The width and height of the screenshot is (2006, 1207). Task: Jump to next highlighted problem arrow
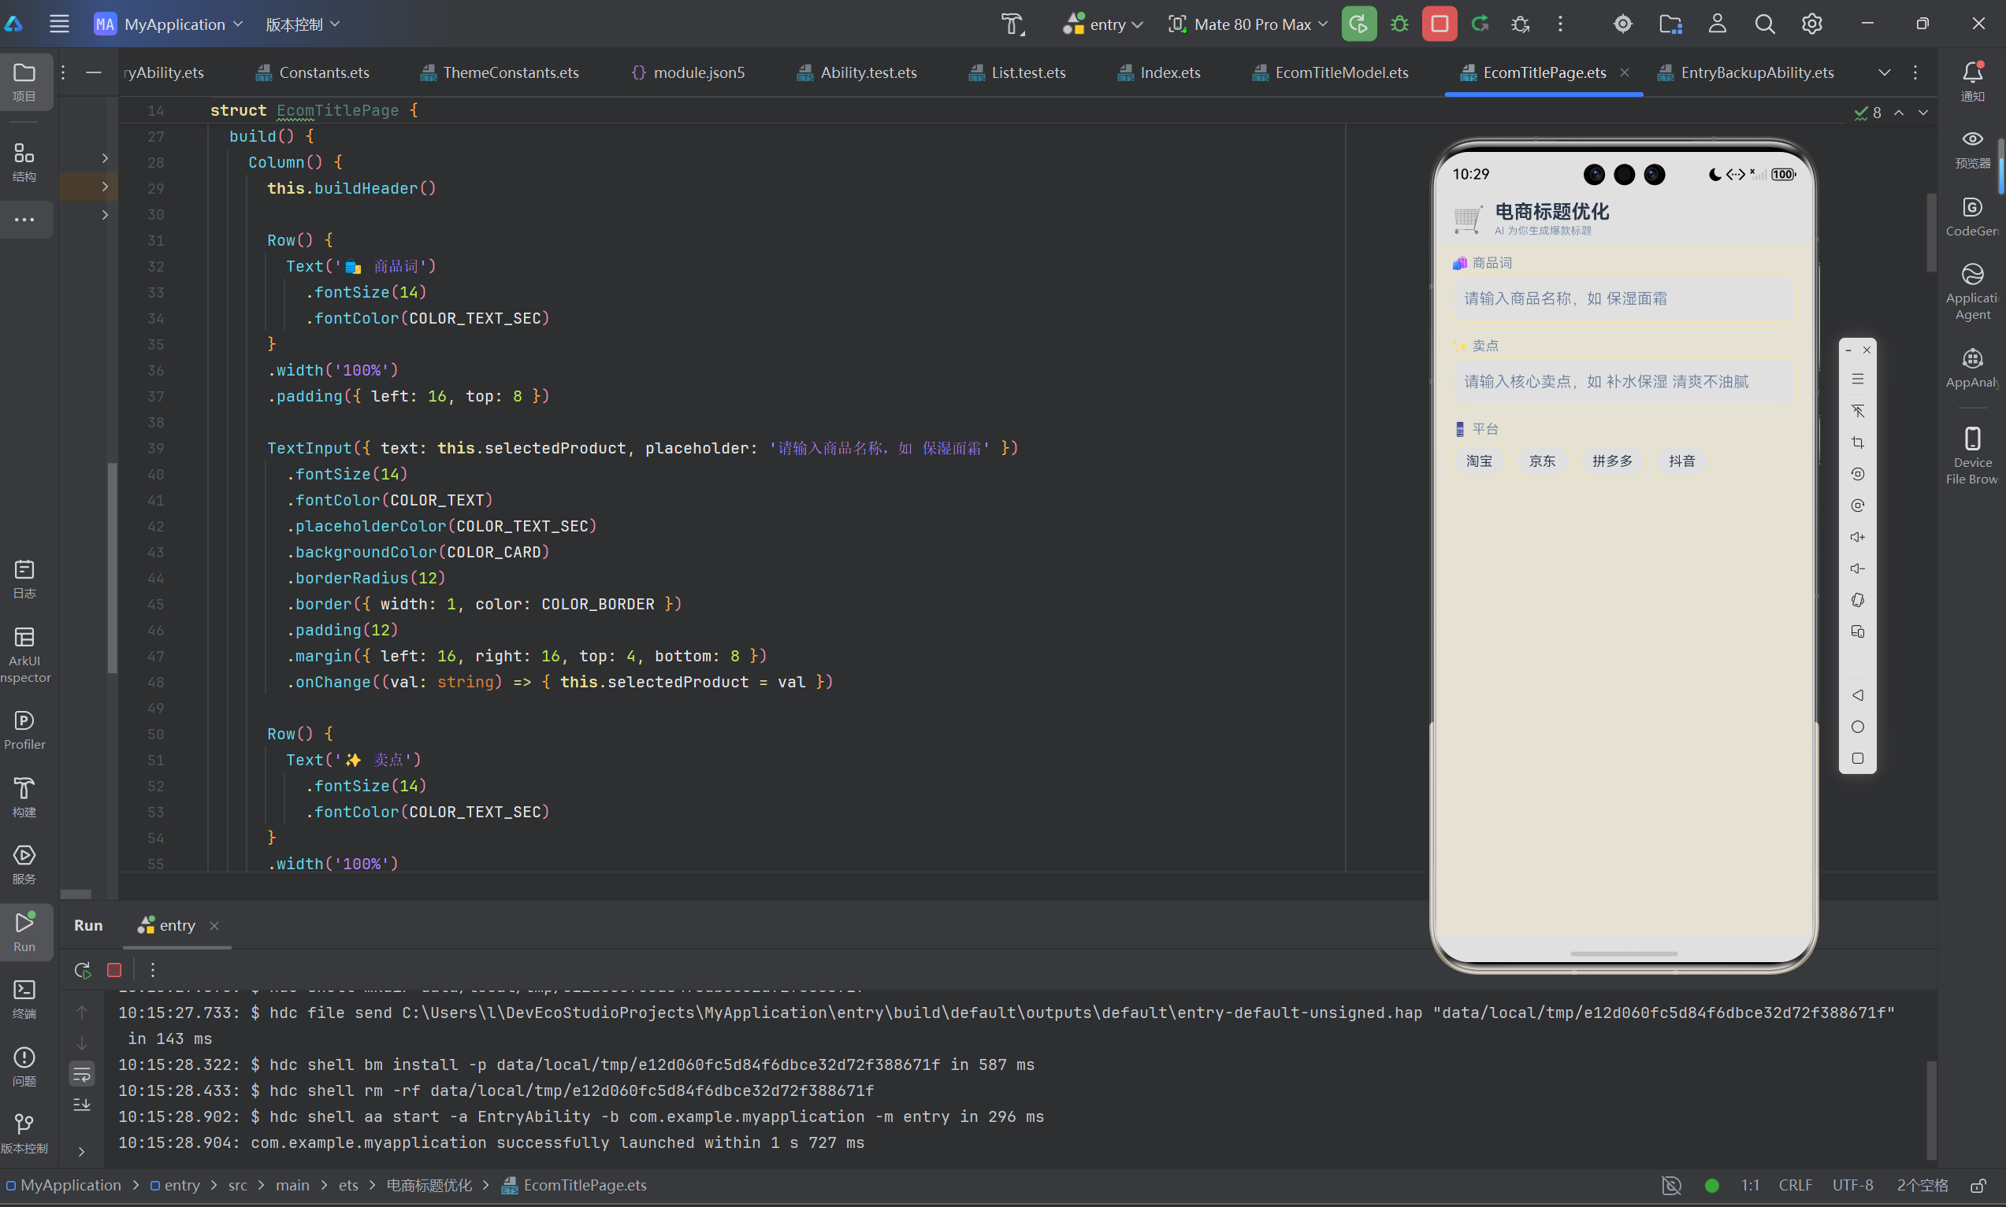tap(1923, 113)
